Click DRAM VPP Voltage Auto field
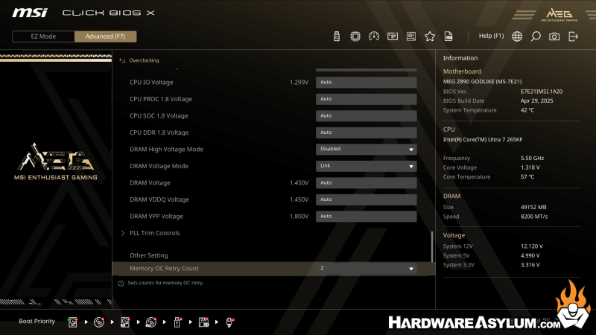 tap(366, 216)
